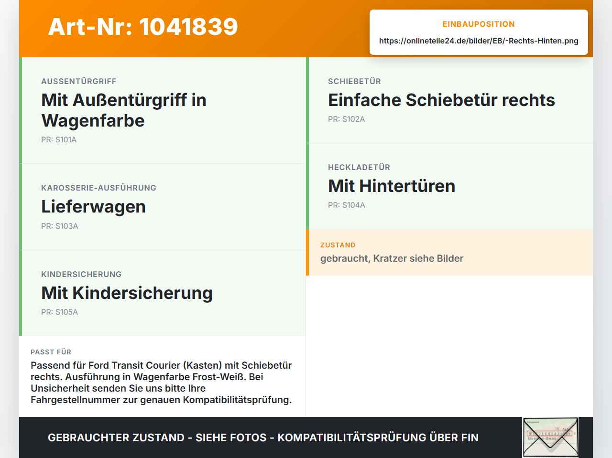
Task: Click PR code S103A
Action: click(x=60, y=226)
